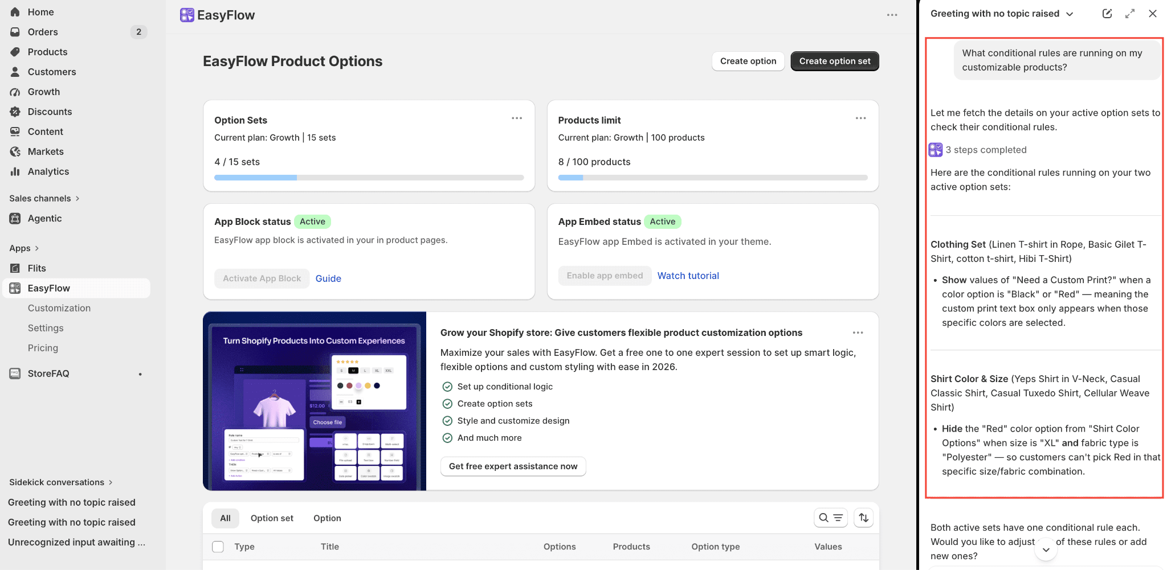Image resolution: width=1167 pixels, height=570 pixels.
Task: Open Option Sets card more menu
Action: (517, 118)
